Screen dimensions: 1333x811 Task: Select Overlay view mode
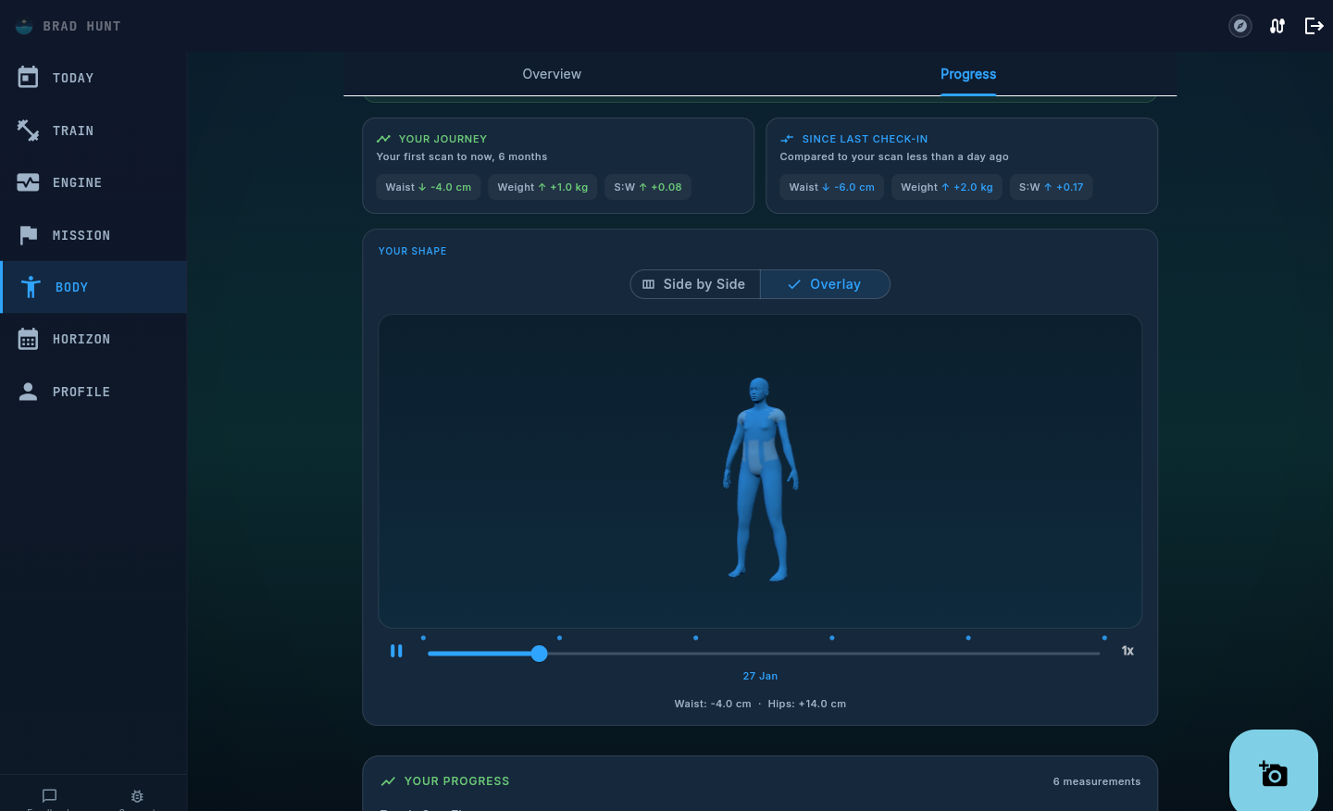[825, 284]
